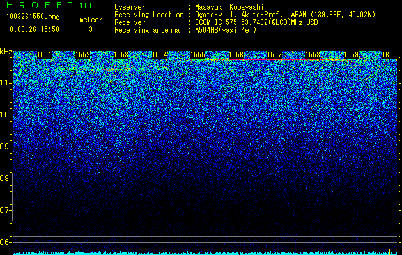This screenshot has height=255, width=402.
Task: Click the yellow meteor spike below 1555
Action: point(206,251)
